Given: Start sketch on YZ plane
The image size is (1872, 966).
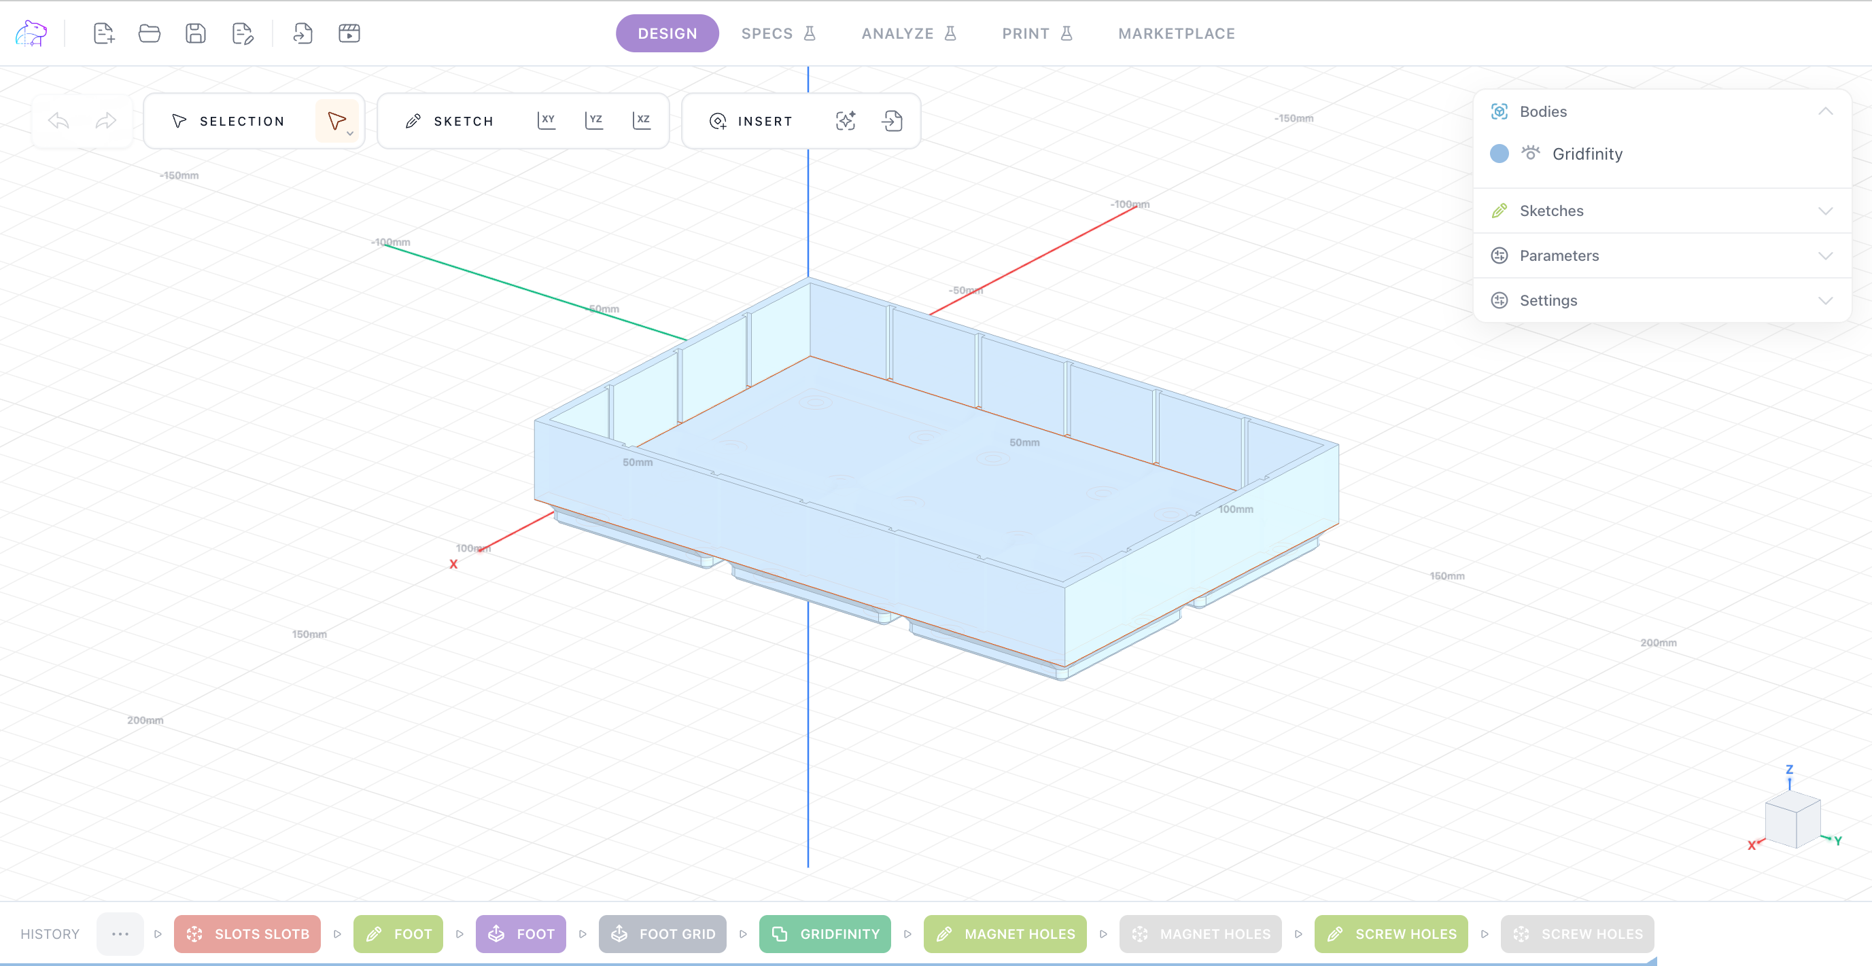Looking at the screenshot, I should pyautogui.click(x=595, y=120).
